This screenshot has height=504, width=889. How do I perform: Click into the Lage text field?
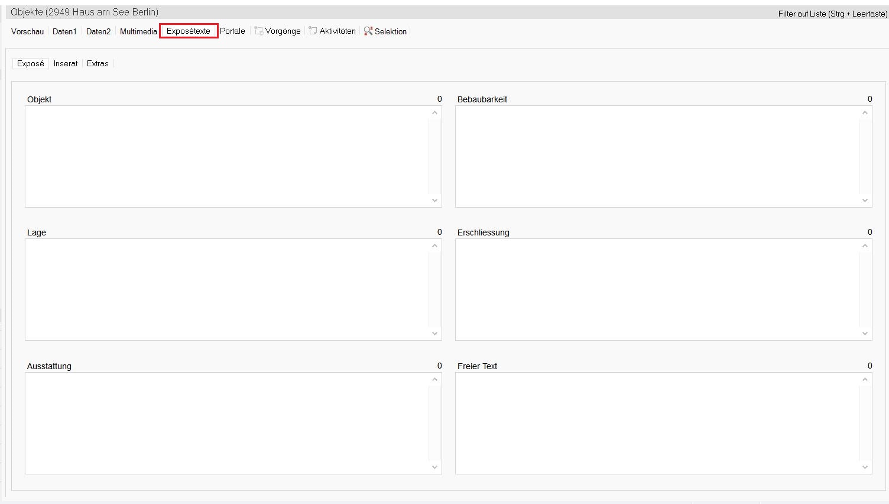[227, 290]
